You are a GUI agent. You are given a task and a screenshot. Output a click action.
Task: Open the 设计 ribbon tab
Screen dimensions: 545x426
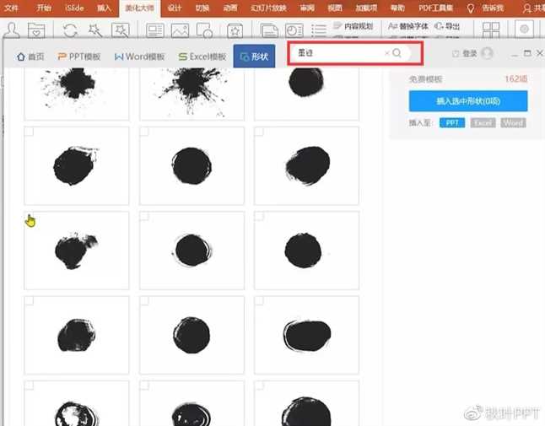point(175,8)
